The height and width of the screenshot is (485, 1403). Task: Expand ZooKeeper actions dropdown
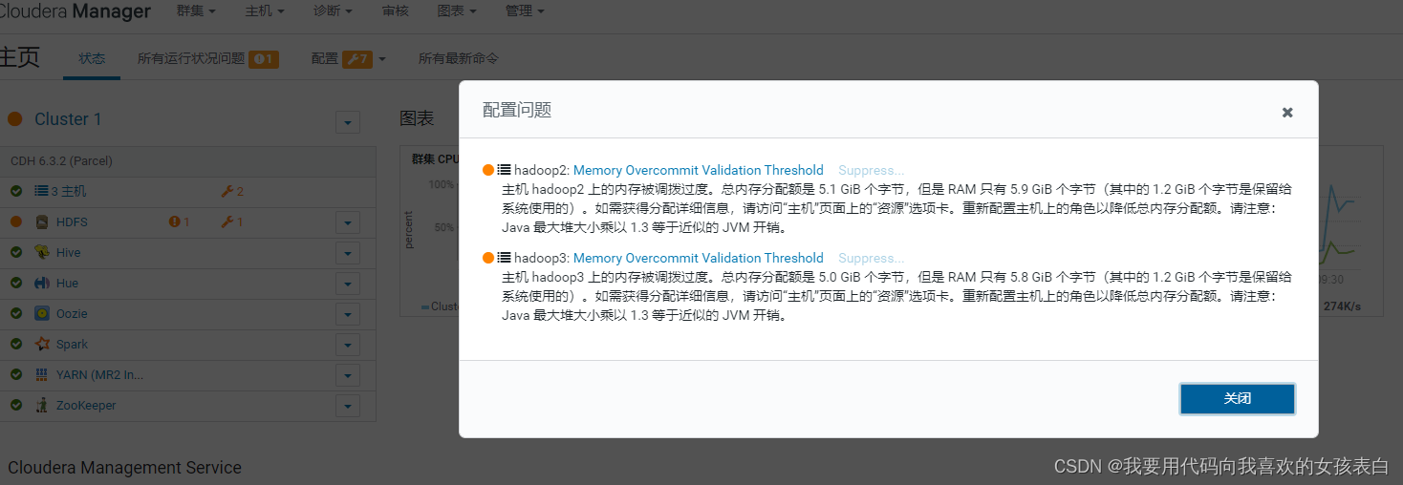348,406
